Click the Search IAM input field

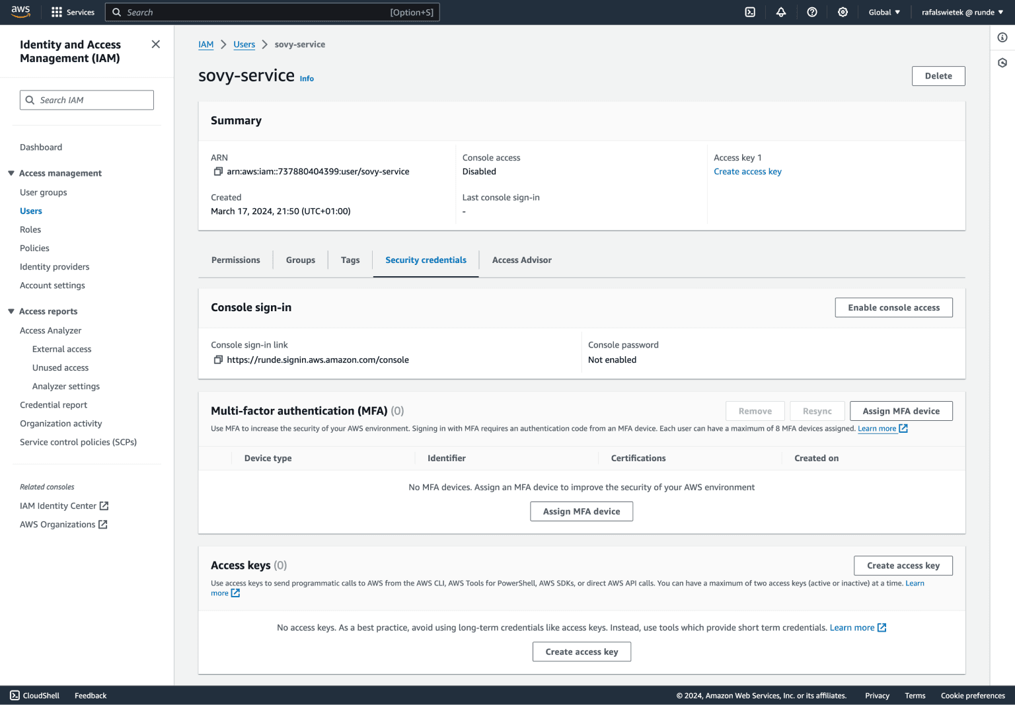(x=87, y=100)
